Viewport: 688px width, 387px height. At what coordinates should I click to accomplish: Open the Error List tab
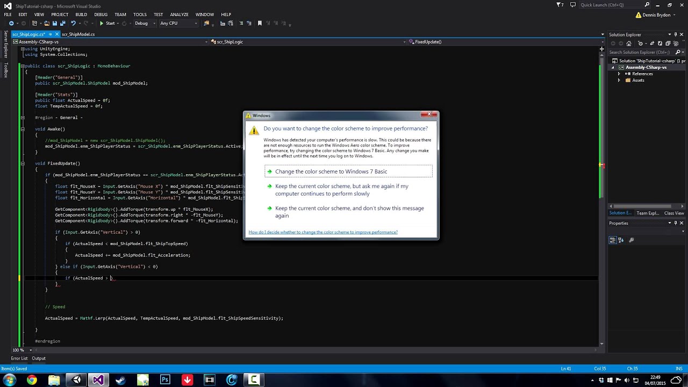[x=19, y=358]
